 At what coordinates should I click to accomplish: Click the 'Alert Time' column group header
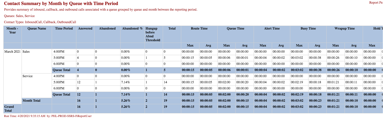tap(272, 28)
